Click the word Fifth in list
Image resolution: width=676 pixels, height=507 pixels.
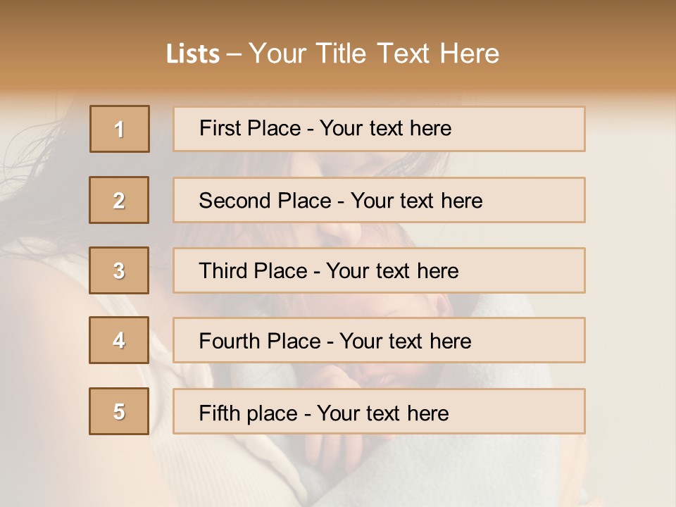coord(219,413)
